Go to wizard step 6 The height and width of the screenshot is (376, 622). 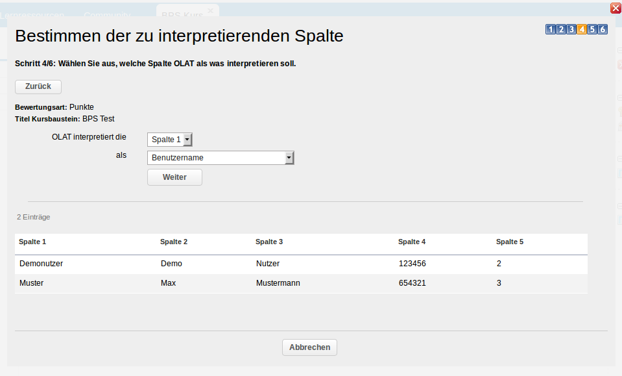pyautogui.click(x=601, y=29)
